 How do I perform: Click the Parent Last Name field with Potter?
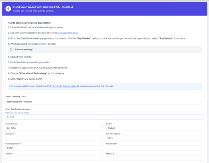[55, 148]
